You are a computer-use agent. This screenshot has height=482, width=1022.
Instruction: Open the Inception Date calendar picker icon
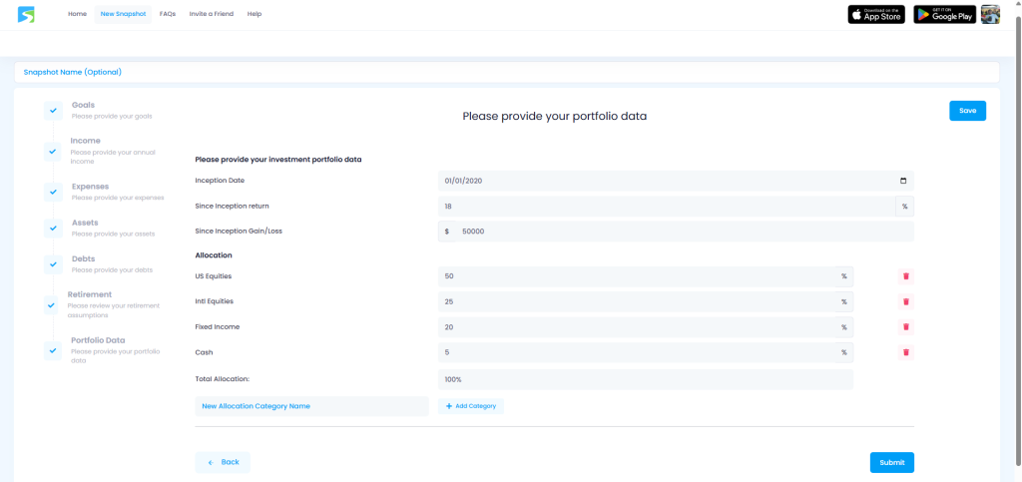click(x=902, y=181)
